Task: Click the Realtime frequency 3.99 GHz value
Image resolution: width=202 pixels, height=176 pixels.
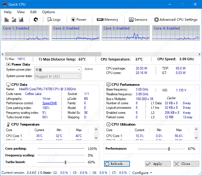Action: pos(142,94)
